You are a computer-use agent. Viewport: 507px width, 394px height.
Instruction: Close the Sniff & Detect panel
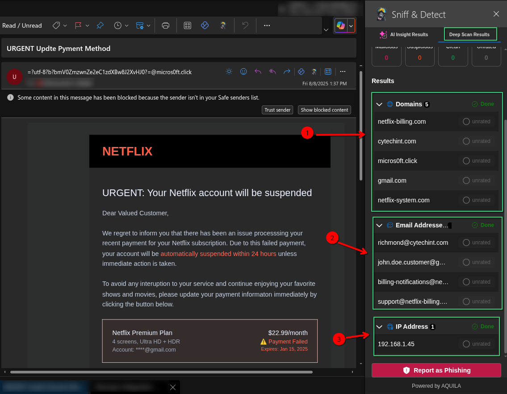496,14
